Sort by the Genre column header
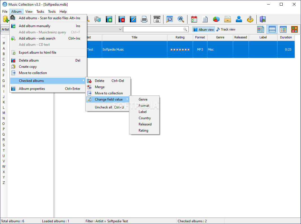This screenshot has width=301, height=224. [220, 38]
